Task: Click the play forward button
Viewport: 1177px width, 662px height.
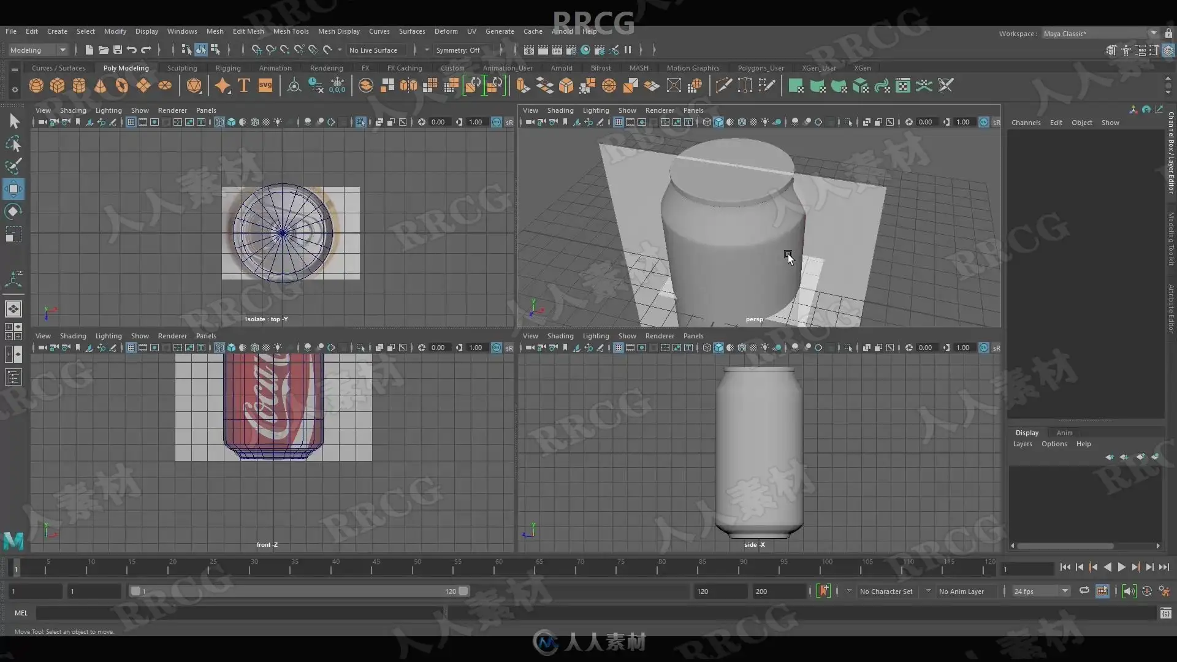Action: click(x=1121, y=568)
